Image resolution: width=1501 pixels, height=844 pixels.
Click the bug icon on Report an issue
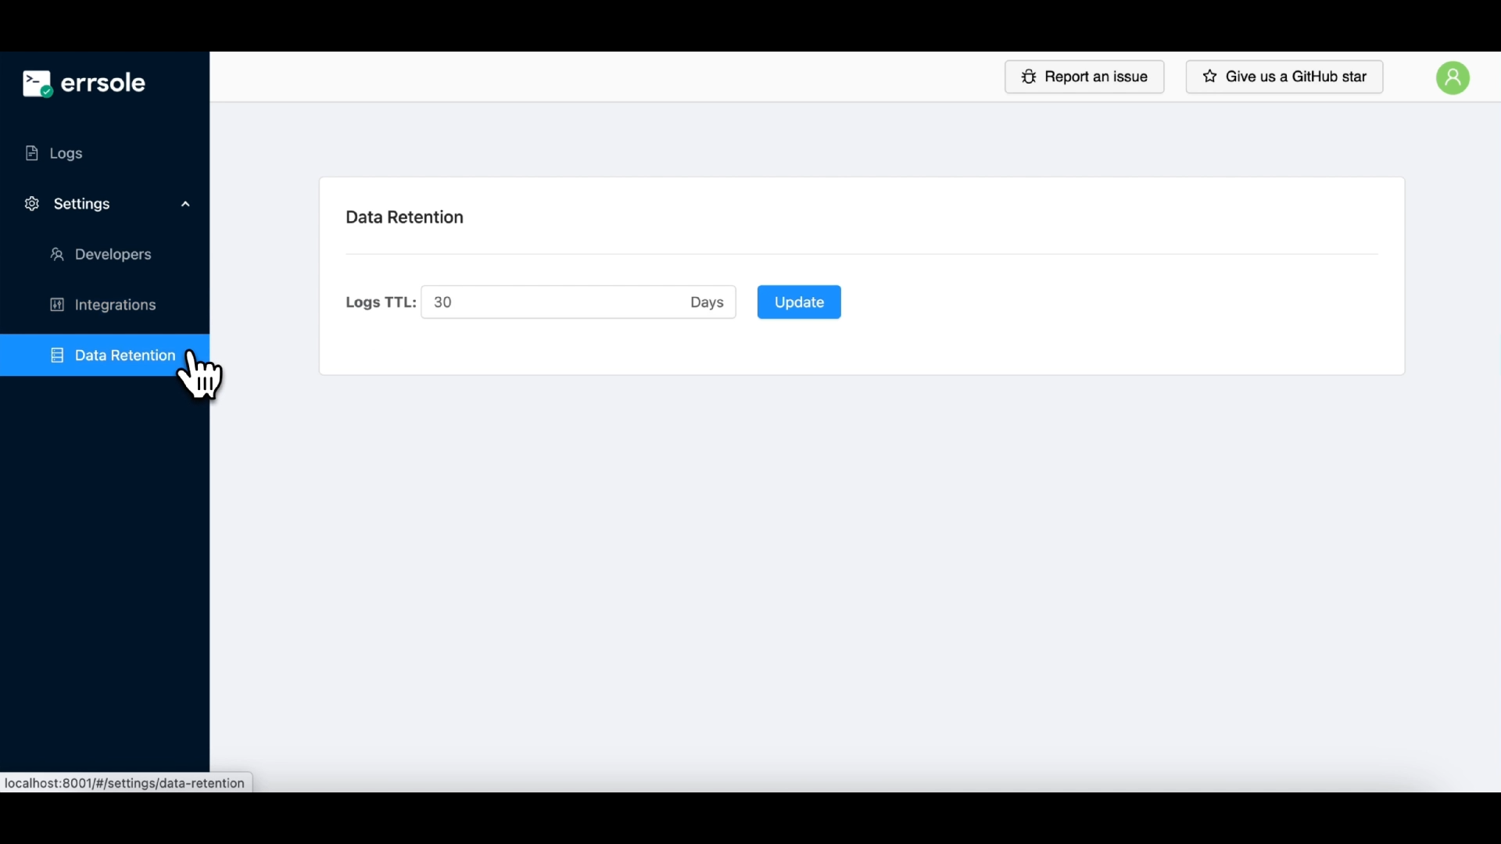pos(1030,77)
